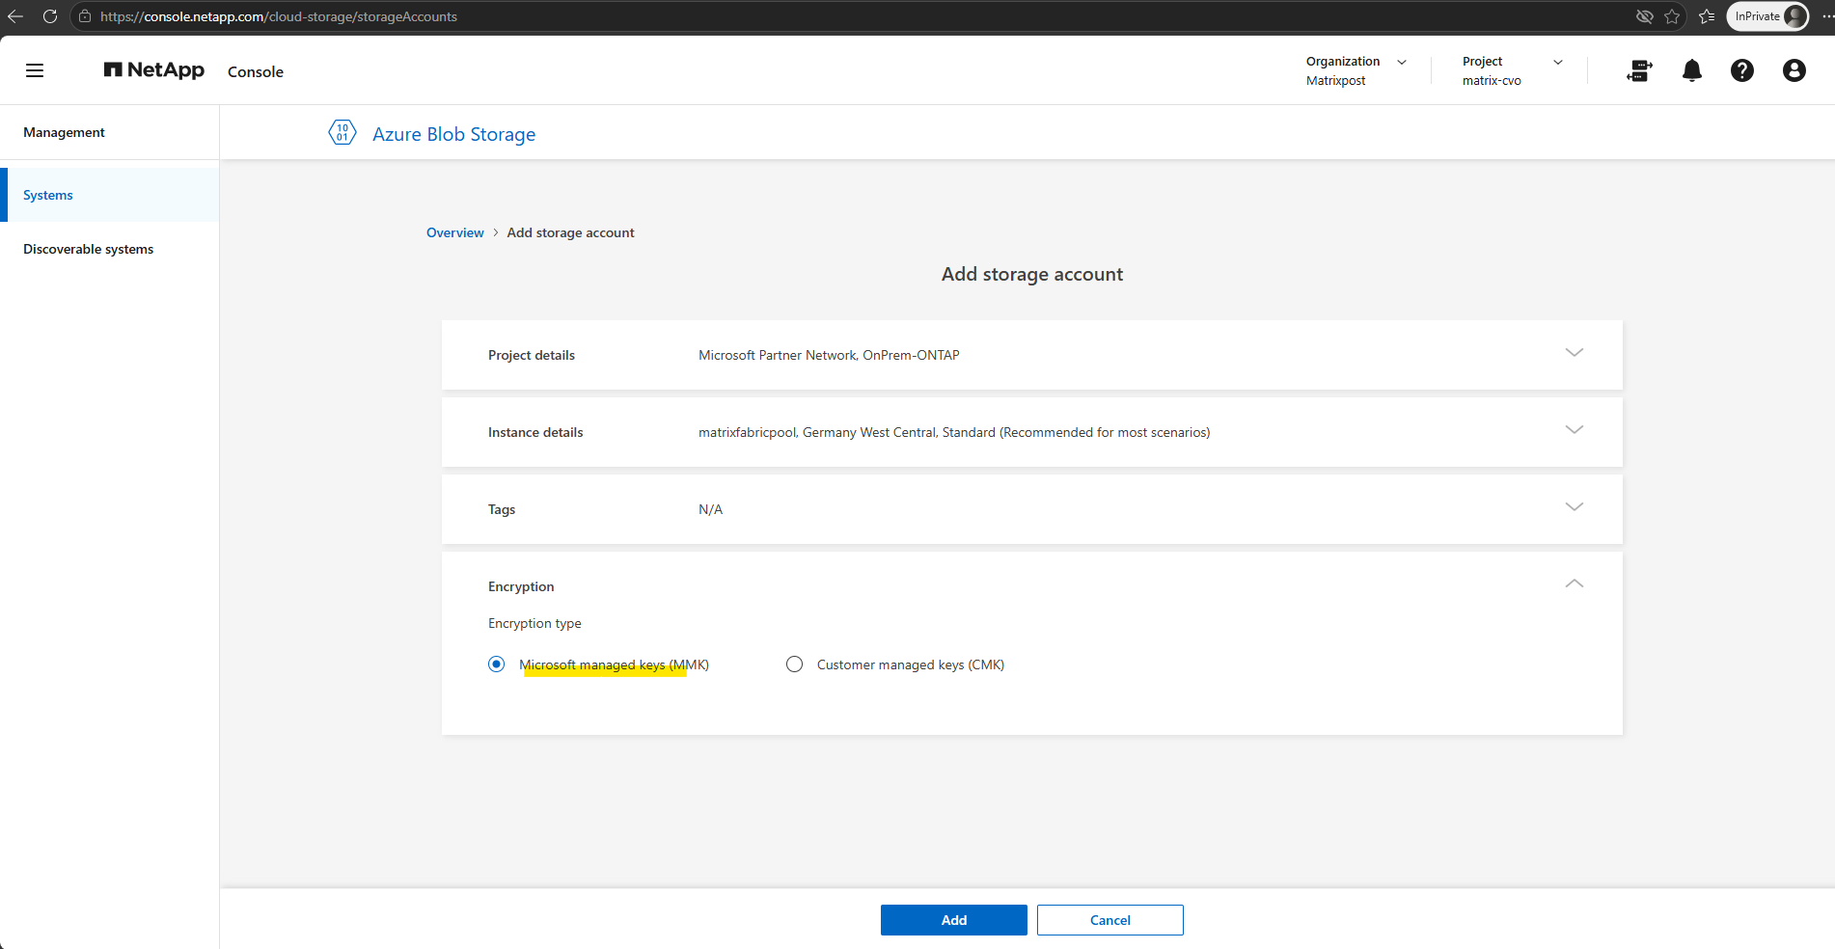Select Microsoft managed keys (MMK) radio button
The height and width of the screenshot is (949, 1835).
(496, 664)
